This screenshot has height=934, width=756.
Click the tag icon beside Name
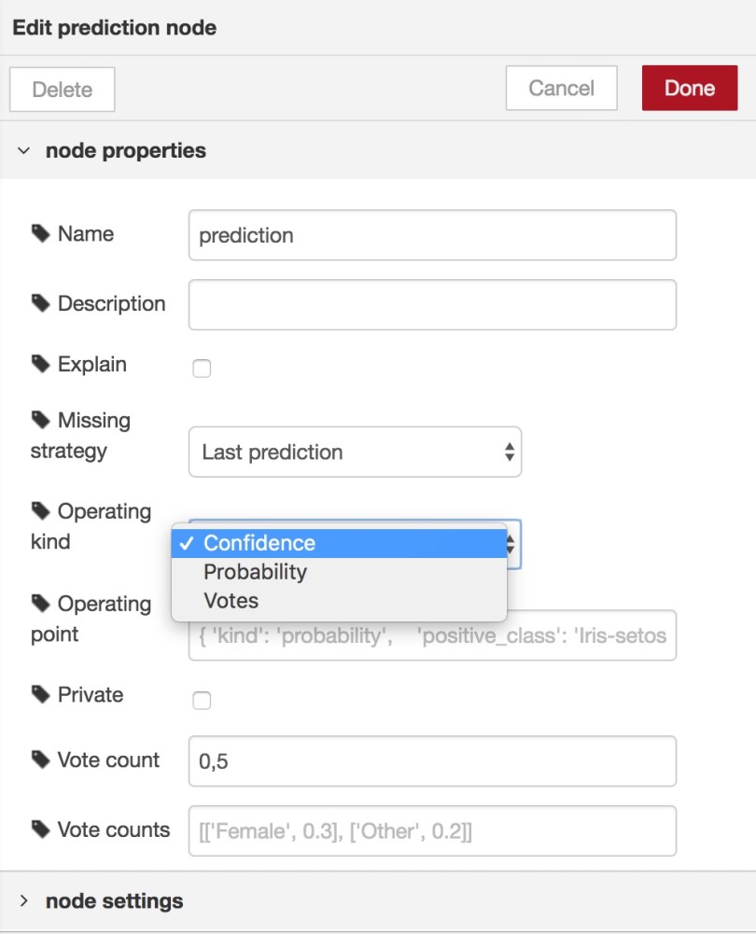click(40, 234)
